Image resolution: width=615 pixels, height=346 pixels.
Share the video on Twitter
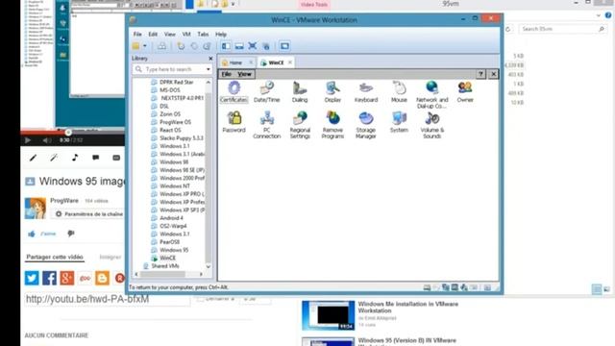[32, 278]
